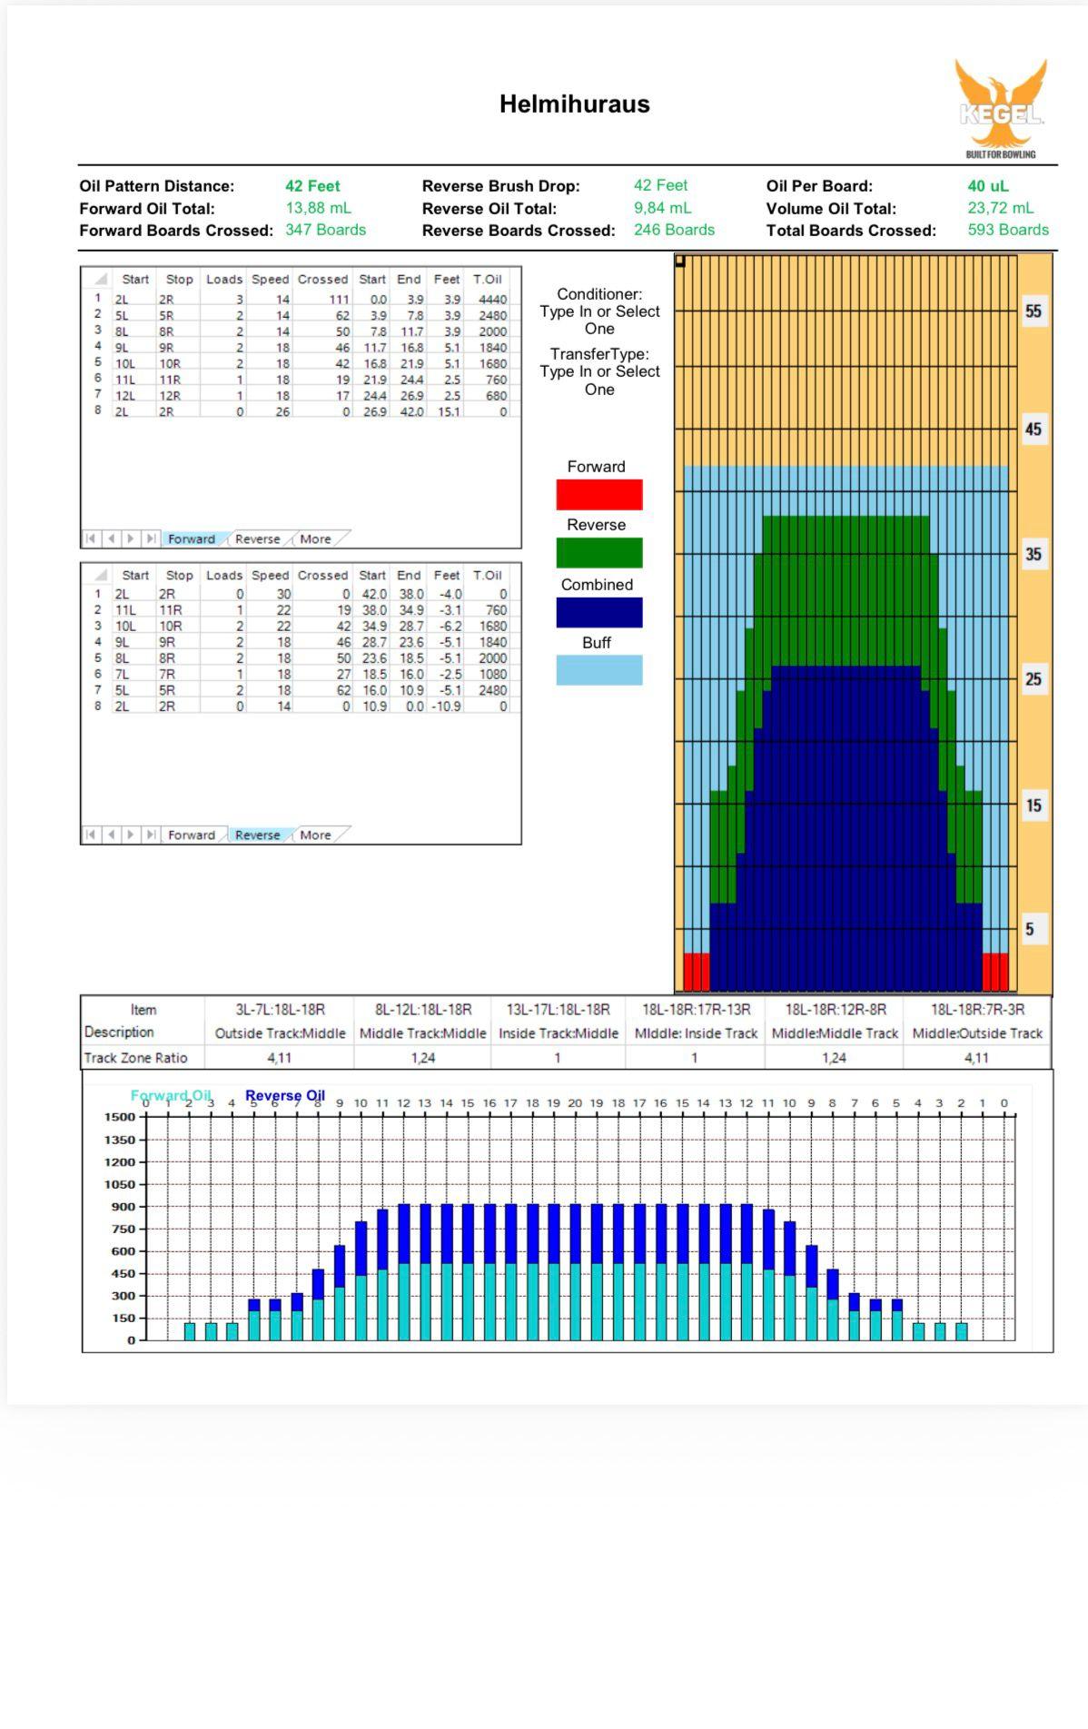
Task: Click the red Forward color swatch
Action: pos(599,495)
